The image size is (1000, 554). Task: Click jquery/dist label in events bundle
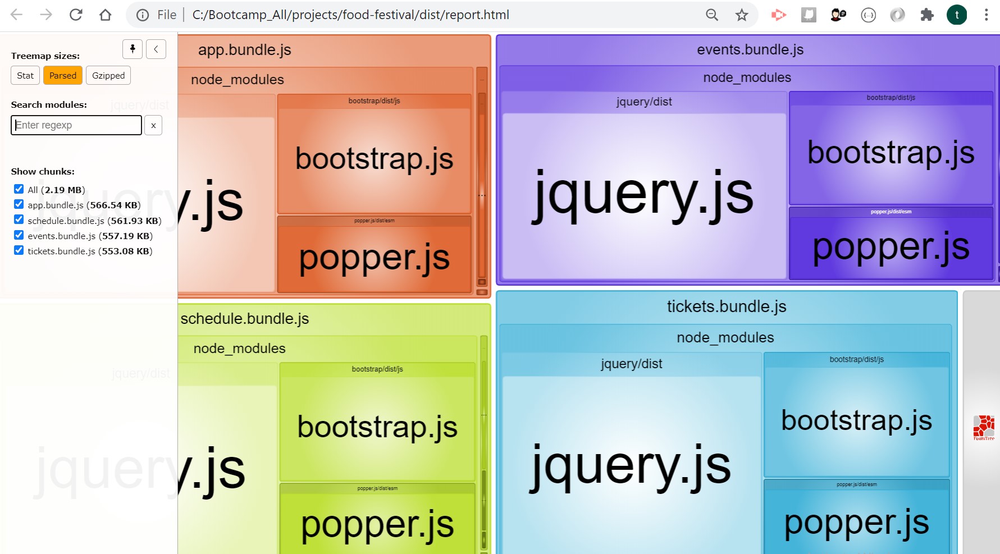pos(644,102)
